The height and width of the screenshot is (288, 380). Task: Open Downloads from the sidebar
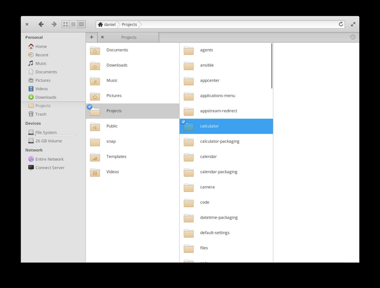pyautogui.click(x=46, y=97)
